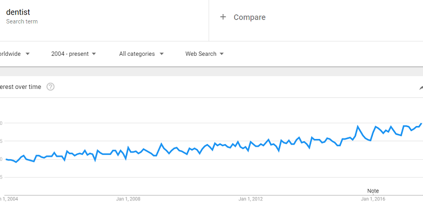Click the plus icon beside Compare
Viewport: 423px width, 224px height.
(223, 17)
